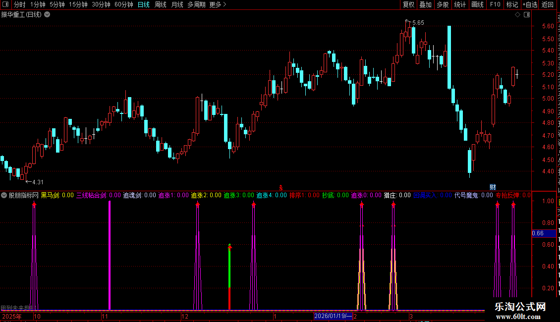Select the 30分钟 period
This screenshot has height=322, width=560.
click(101, 4)
